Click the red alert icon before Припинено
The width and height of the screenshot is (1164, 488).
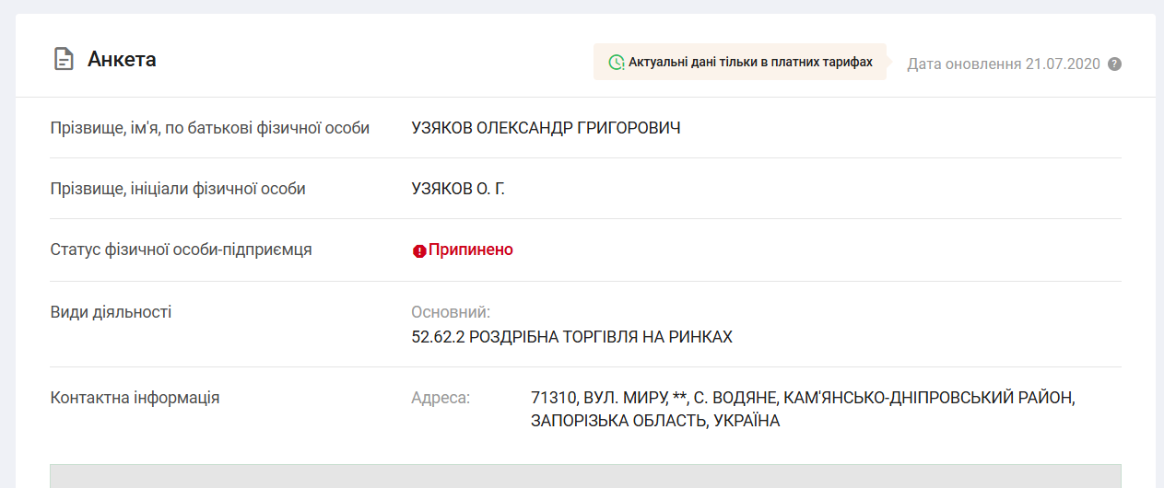pos(419,250)
